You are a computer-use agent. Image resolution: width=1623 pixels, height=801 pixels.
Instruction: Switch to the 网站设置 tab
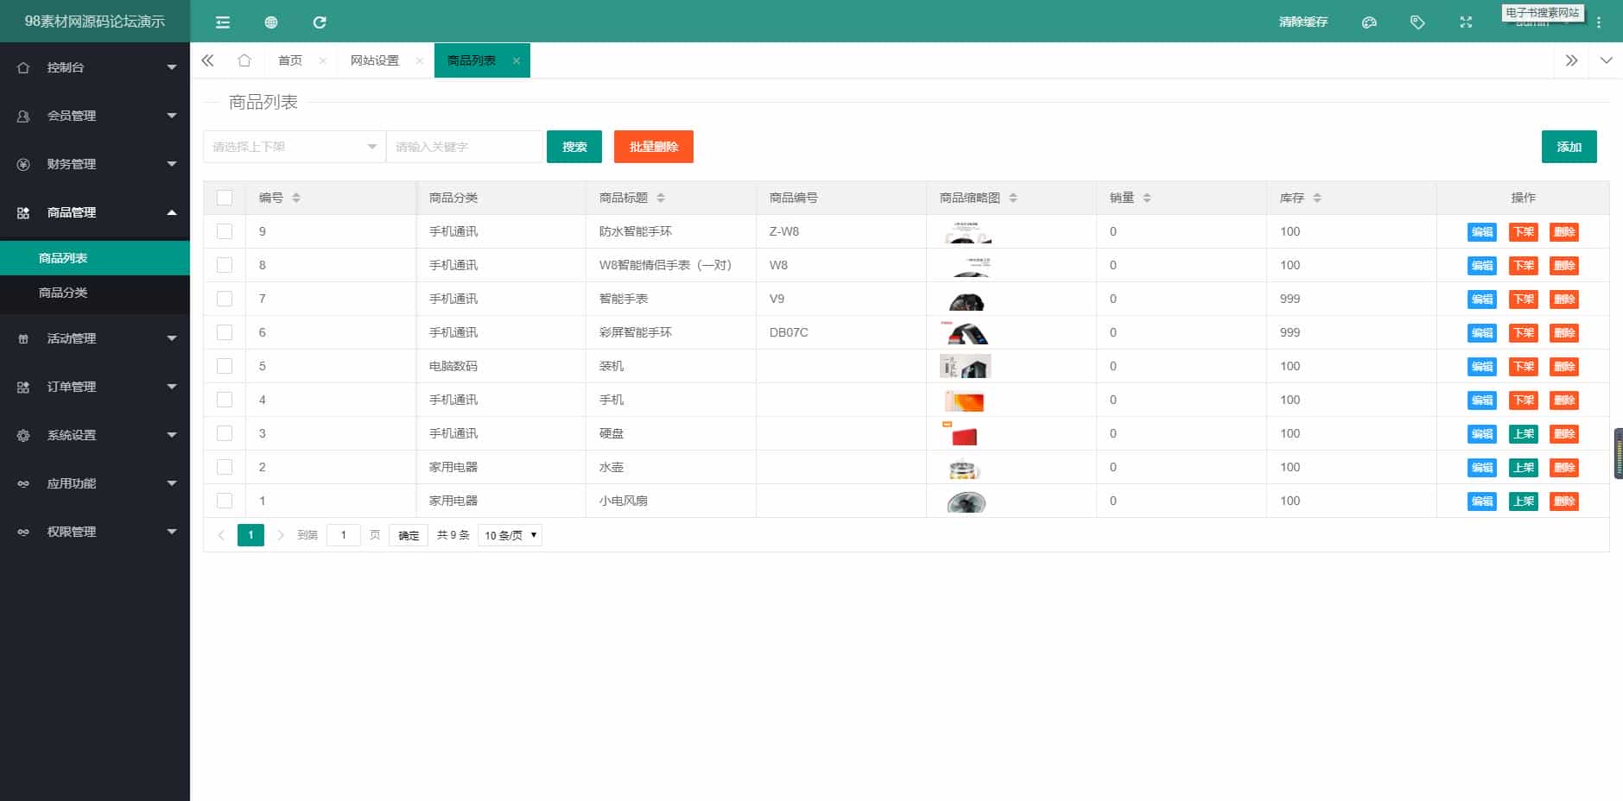(x=375, y=60)
